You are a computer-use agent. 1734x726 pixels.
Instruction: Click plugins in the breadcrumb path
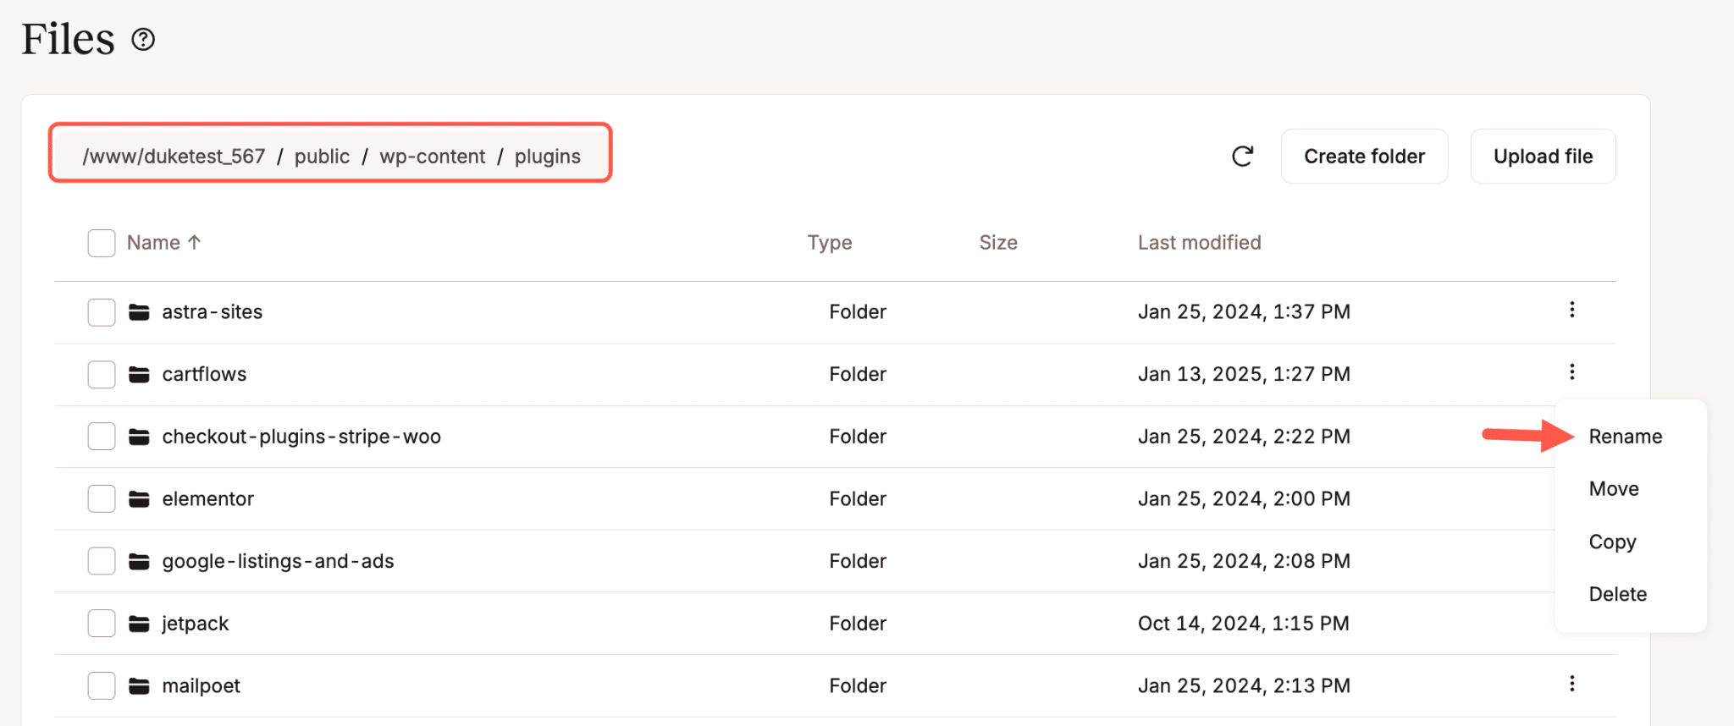pos(548,157)
